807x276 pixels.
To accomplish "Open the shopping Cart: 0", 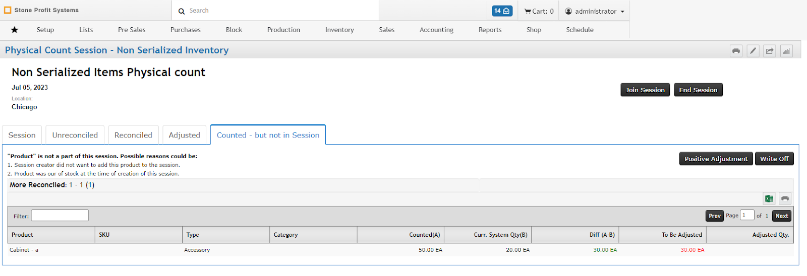I will [539, 11].
